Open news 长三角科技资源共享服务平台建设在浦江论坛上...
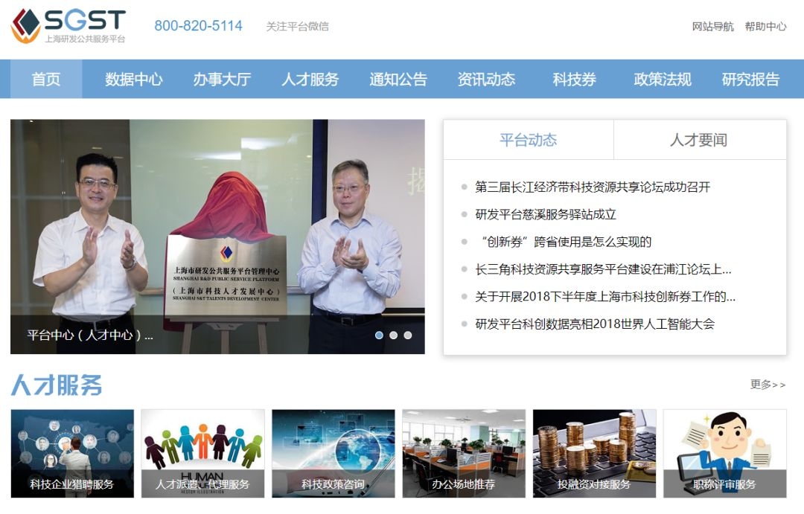The height and width of the screenshot is (514, 804). tap(603, 269)
